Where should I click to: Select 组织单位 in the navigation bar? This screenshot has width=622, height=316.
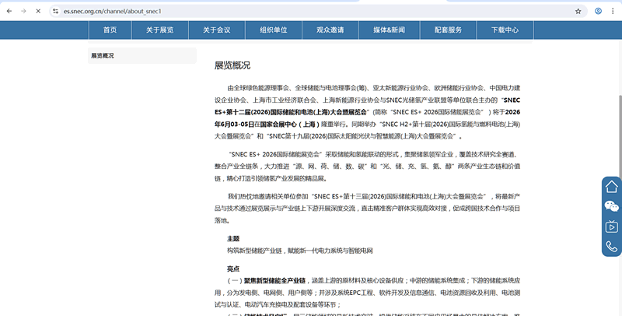pyautogui.click(x=273, y=30)
